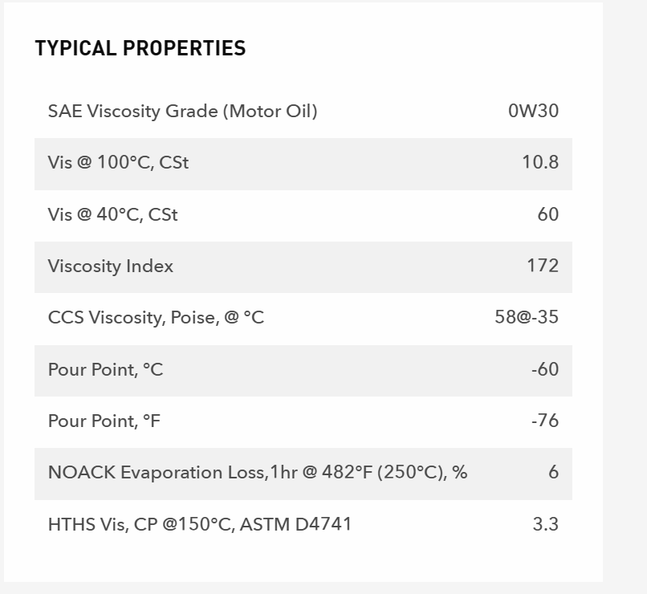
Task: Select the Pour Point, °C row
Action: point(303,371)
